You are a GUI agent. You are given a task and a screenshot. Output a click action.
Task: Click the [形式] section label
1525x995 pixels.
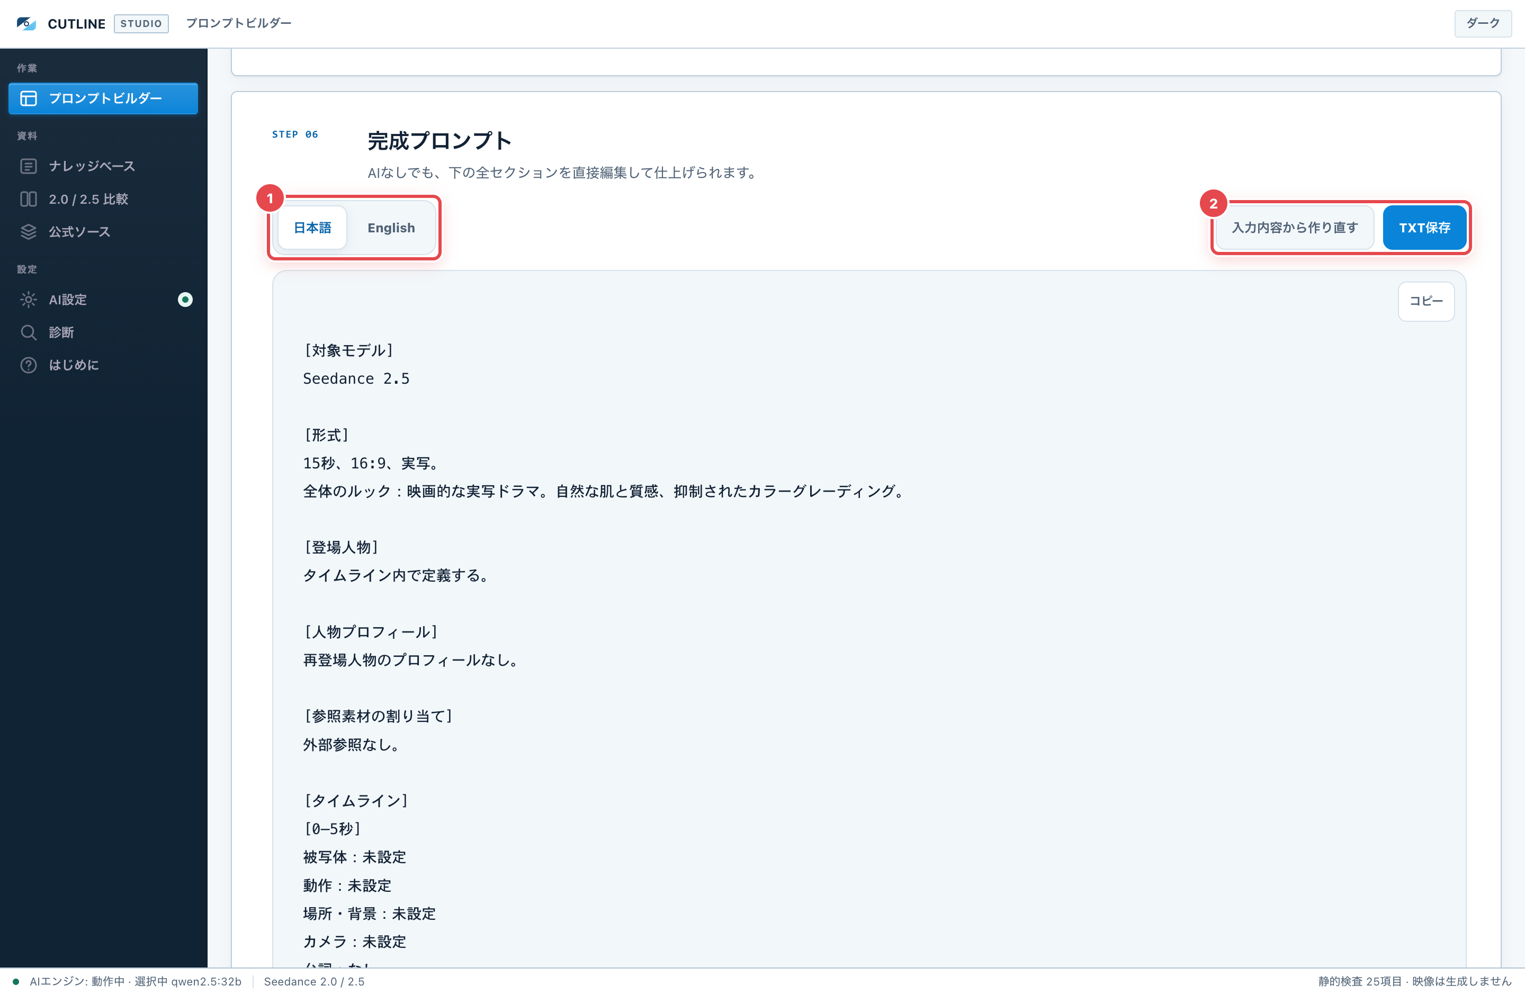click(326, 435)
